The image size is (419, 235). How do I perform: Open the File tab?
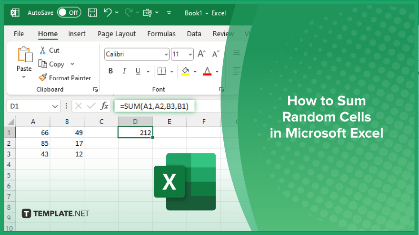pyautogui.click(x=19, y=34)
